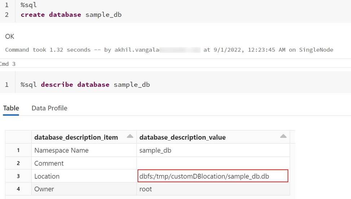
Task: Sort by database_description_item column arrow
Action: click(130, 136)
